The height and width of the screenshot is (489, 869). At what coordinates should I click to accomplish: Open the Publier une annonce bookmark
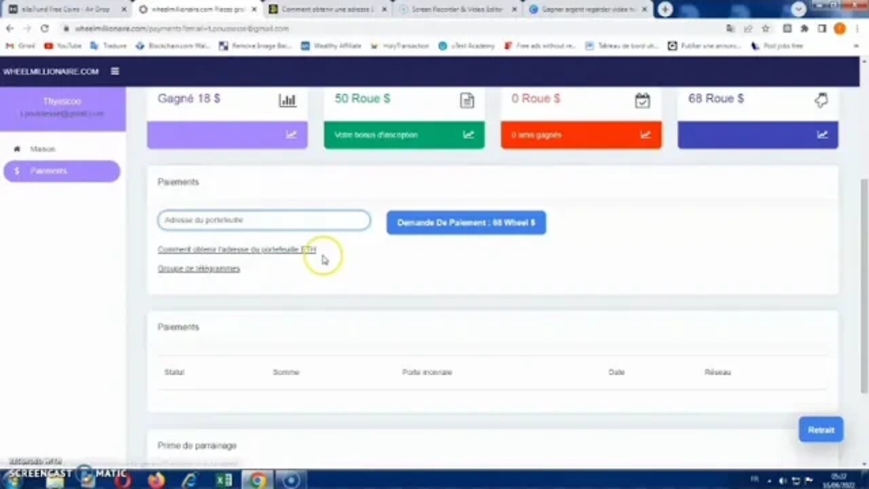click(705, 46)
